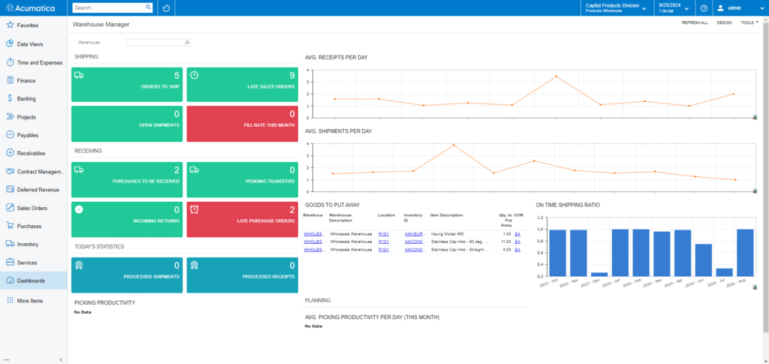The width and height of the screenshot is (769, 364).
Task: Select the Inventory truck icon
Action: click(9, 244)
